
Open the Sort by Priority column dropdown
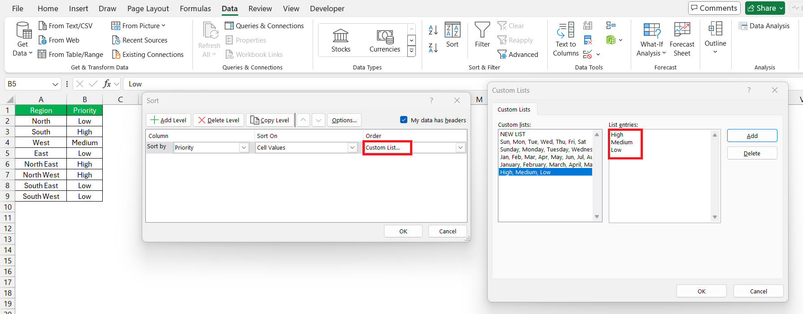click(x=244, y=147)
